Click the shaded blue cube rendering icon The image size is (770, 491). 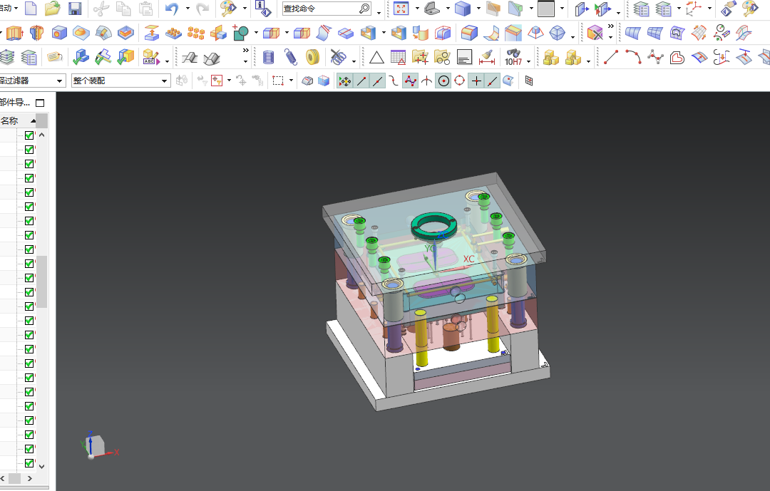click(463, 9)
